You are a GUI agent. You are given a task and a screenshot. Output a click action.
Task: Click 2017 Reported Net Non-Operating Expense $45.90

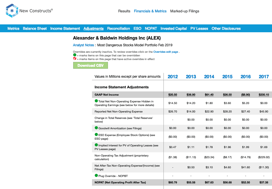264,112
